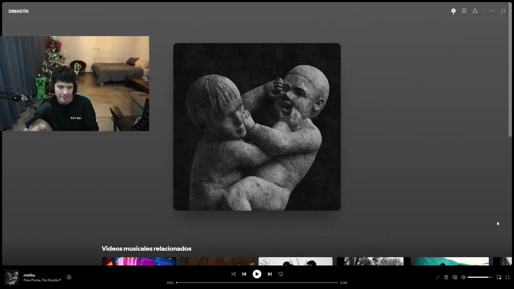Skip to the previous track
The image size is (514, 289).
pos(244,274)
